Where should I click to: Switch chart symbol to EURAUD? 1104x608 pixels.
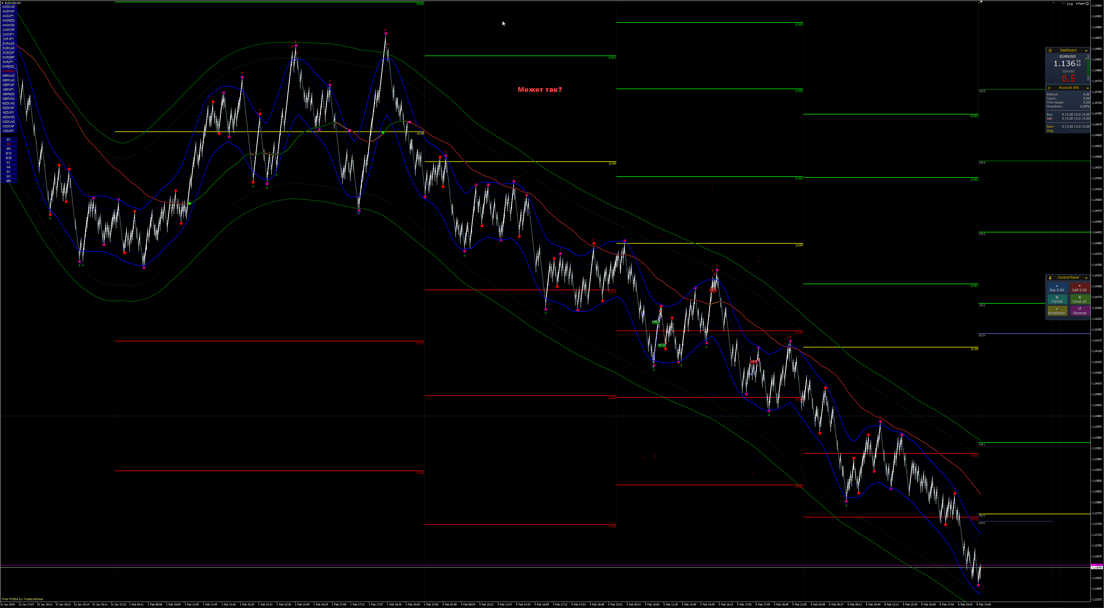click(x=9, y=44)
